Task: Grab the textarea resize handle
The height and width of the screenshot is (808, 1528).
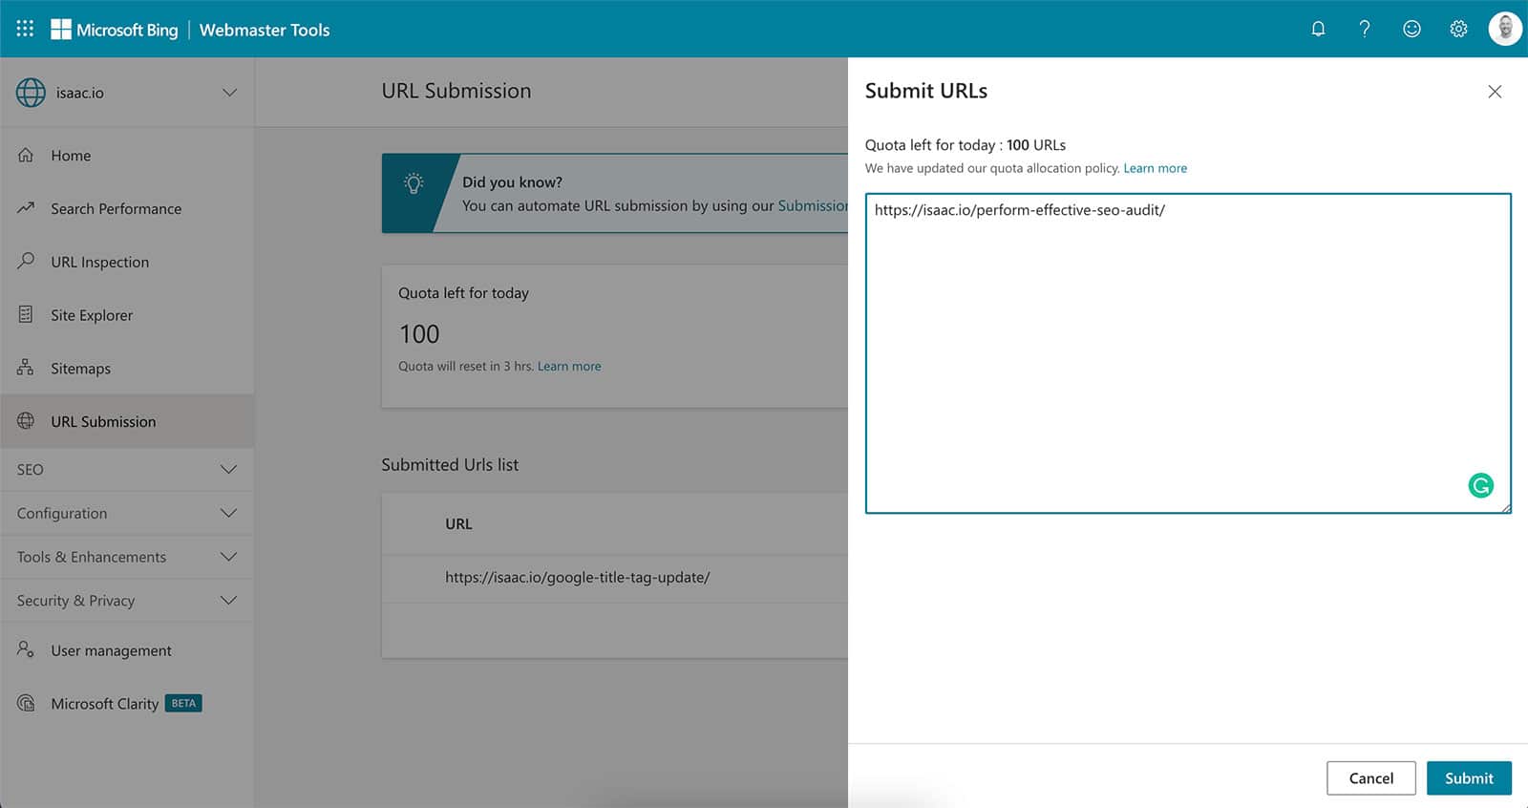Action: (x=1505, y=507)
